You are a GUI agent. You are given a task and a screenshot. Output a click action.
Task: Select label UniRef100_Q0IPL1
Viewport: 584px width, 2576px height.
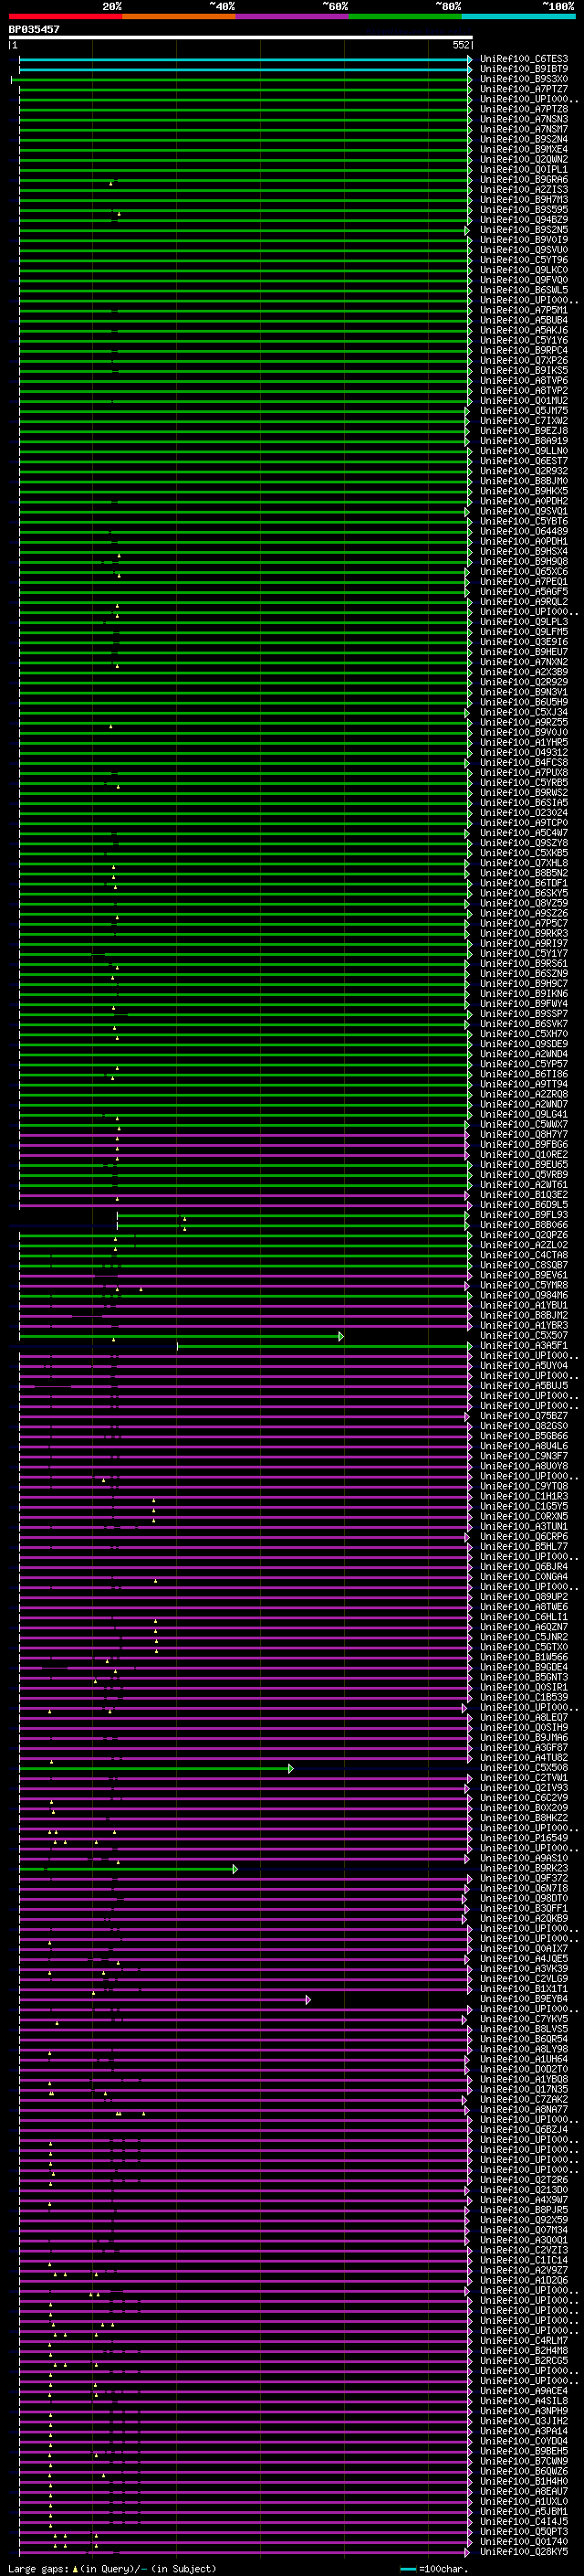pyautogui.click(x=523, y=170)
